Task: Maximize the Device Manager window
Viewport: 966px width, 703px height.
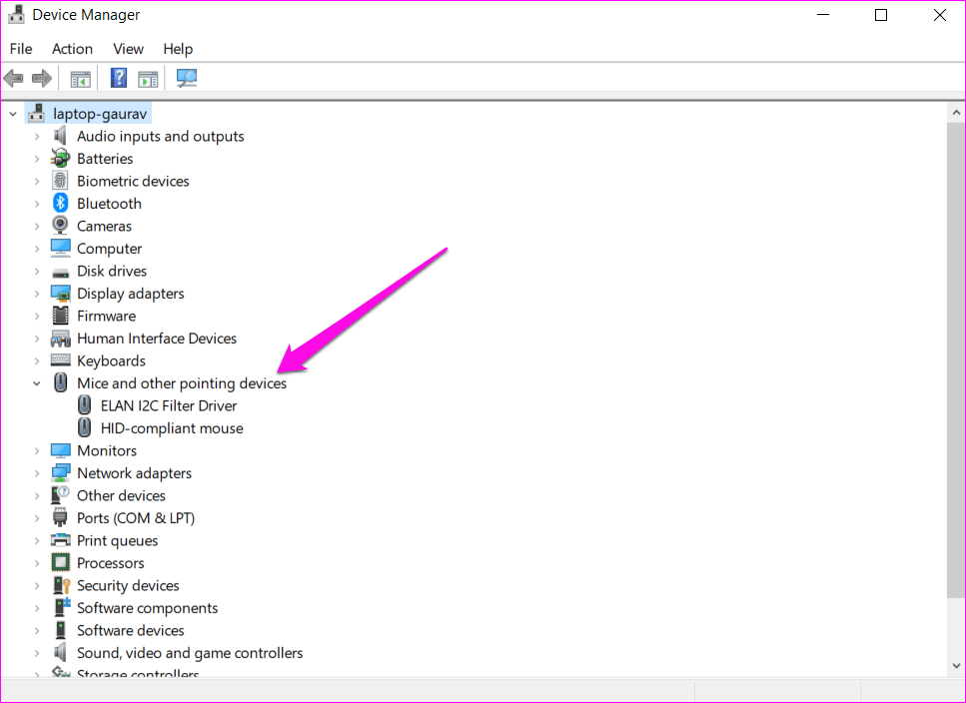Action: tap(881, 15)
